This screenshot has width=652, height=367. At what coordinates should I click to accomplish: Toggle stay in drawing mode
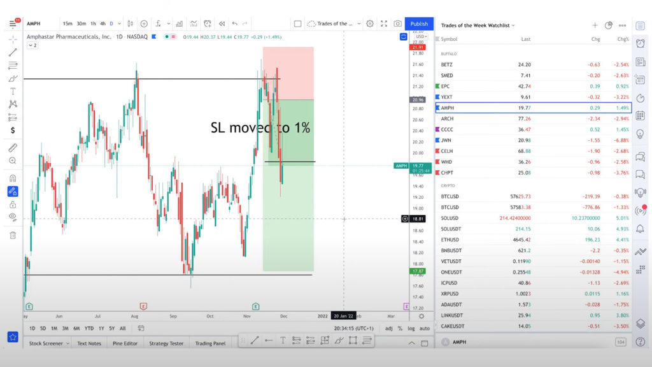[x=13, y=191]
